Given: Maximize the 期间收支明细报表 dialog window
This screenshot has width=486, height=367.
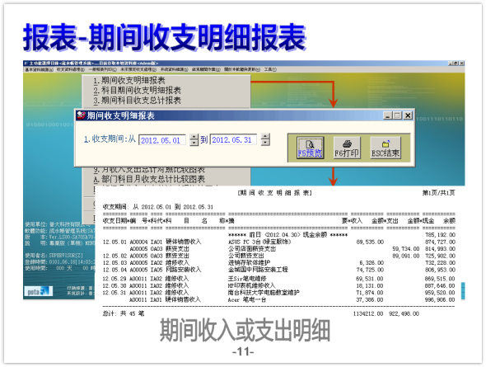Looking at the screenshot, I should [397, 115].
